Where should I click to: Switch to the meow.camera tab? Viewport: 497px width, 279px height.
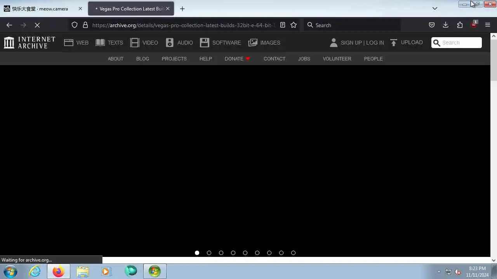pyautogui.click(x=43, y=9)
